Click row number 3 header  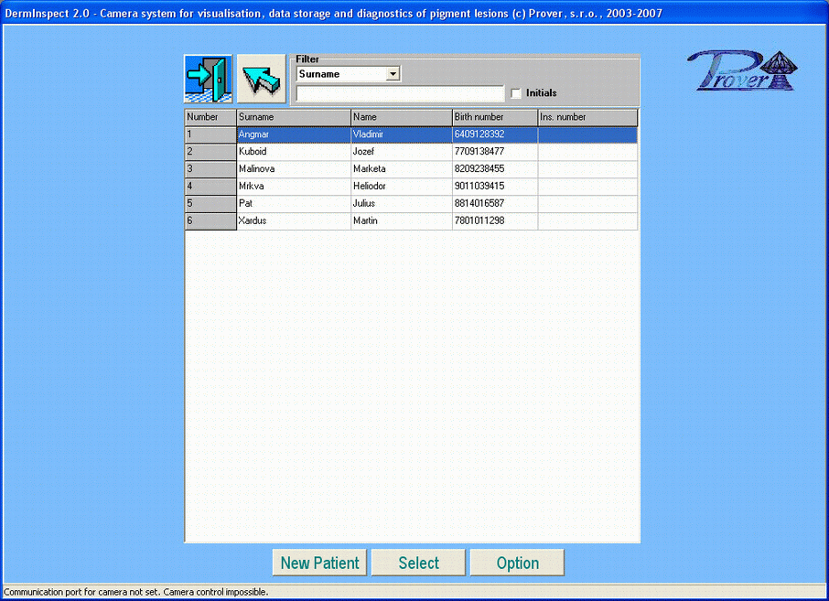[210, 169]
